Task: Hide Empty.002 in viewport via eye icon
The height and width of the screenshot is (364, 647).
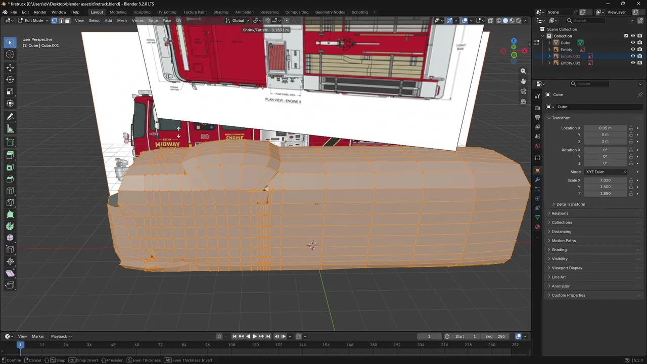Action: click(633, 63)
